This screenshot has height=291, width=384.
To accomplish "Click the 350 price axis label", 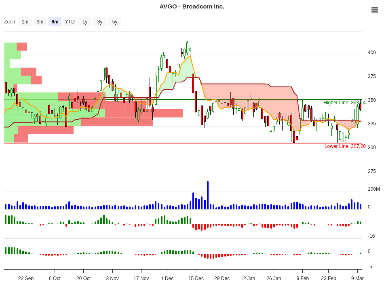I will pos(371,100).
